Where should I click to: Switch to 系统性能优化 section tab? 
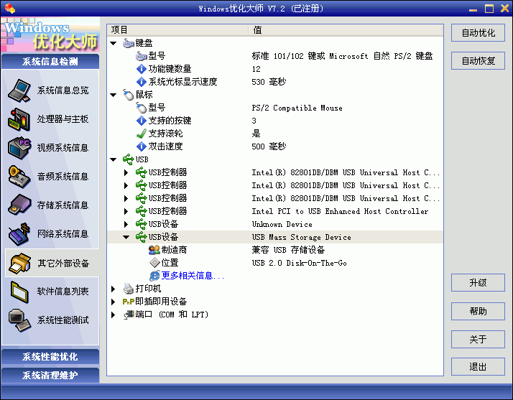click(x=50, y=356)
